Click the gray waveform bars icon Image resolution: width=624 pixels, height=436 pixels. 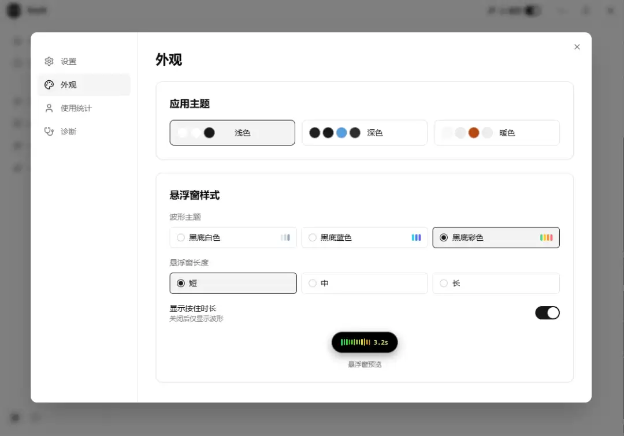(x=285, y=237)
